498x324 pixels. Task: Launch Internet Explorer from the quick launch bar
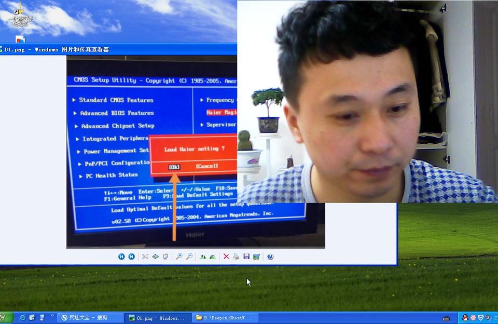pyautogui.click(x=22, y=318)
